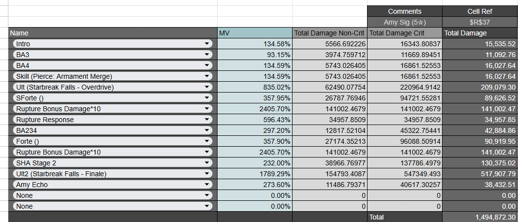518x222 pixels.
Task: Select the Cell Ref header cell
Action: tap(480, 11)
